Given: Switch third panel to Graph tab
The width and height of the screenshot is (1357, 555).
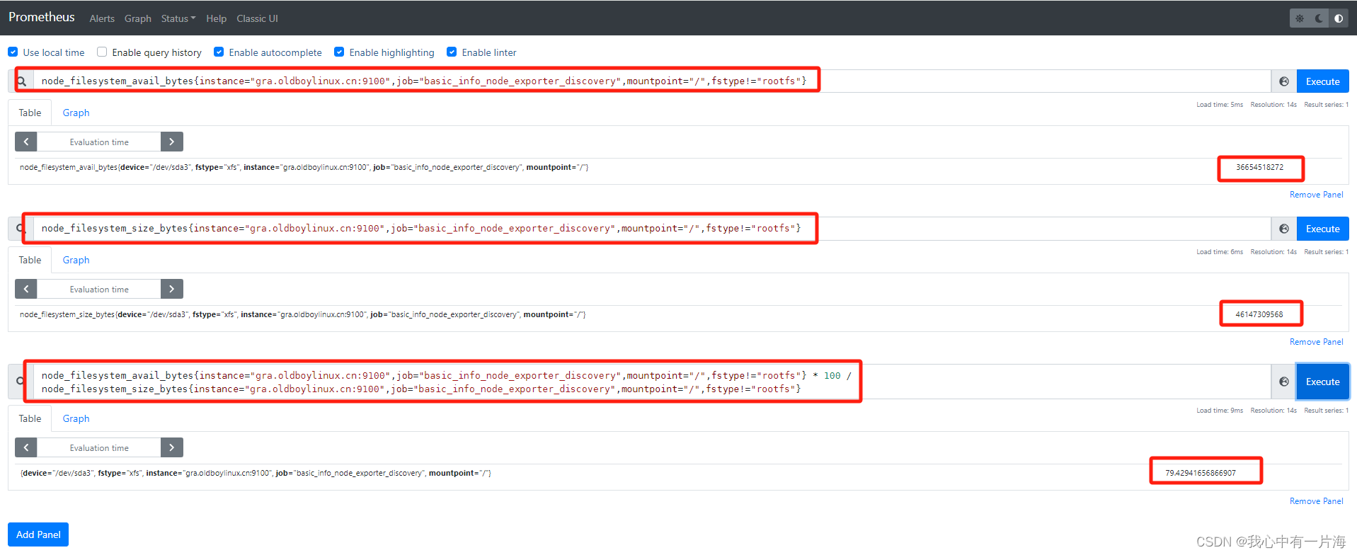Looking at the screenshot, I should coord(76,418).
